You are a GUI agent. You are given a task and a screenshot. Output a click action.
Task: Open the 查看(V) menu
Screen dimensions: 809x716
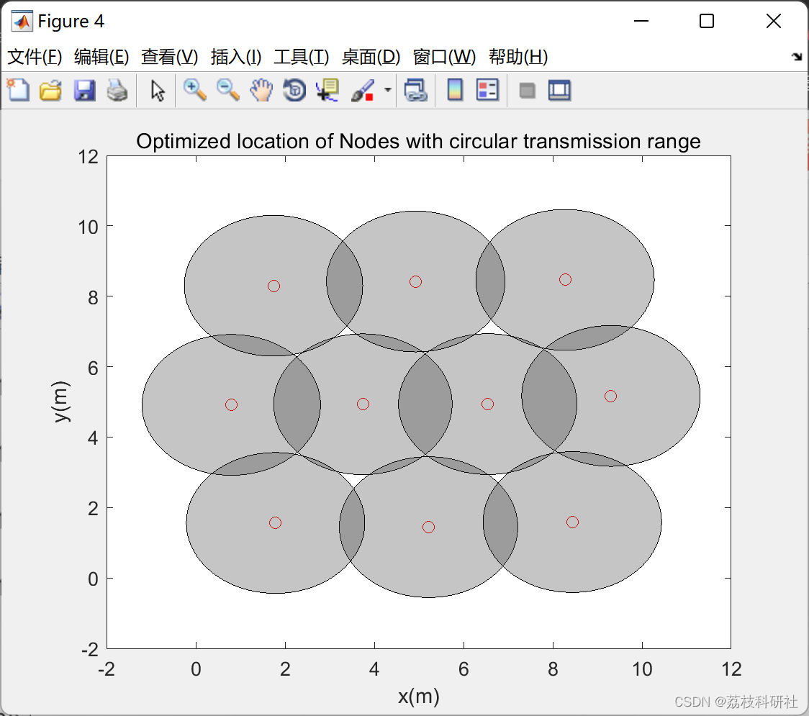click(x=169, y=57)
